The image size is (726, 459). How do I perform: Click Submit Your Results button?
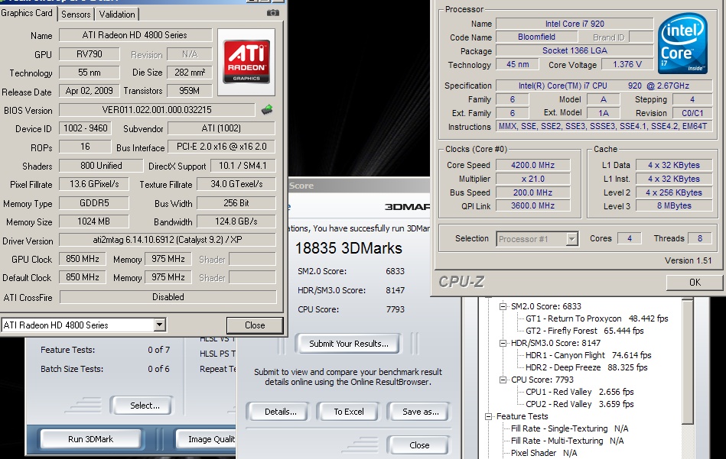pos(348,344)
